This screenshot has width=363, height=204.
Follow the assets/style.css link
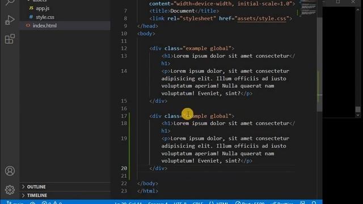pyautogui.click(x=261, y=19)
